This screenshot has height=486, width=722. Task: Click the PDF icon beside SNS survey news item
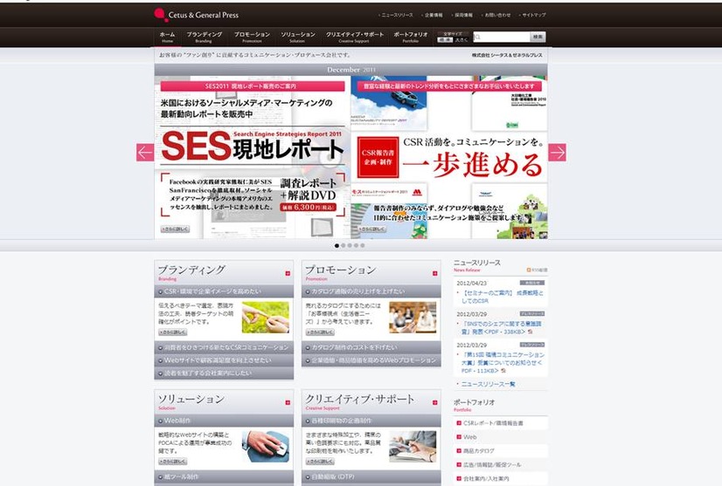530,332
